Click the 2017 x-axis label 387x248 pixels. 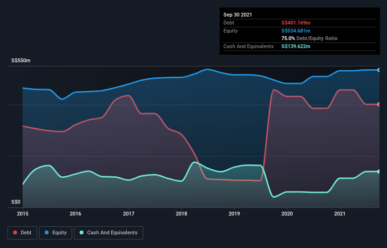[129, 214]
